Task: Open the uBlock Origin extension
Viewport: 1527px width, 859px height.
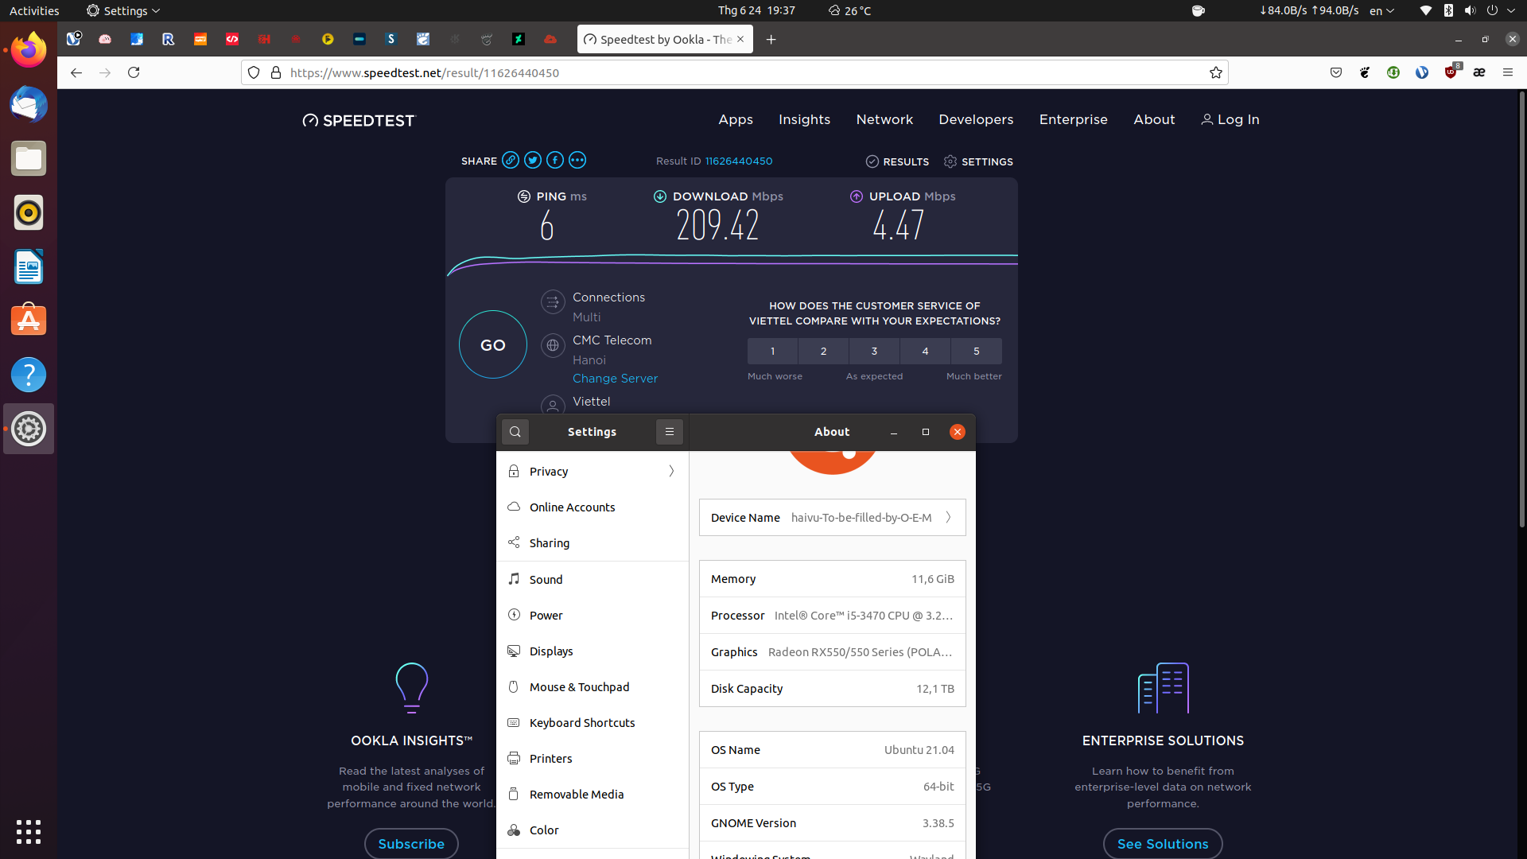Action: click(1451, 72)
